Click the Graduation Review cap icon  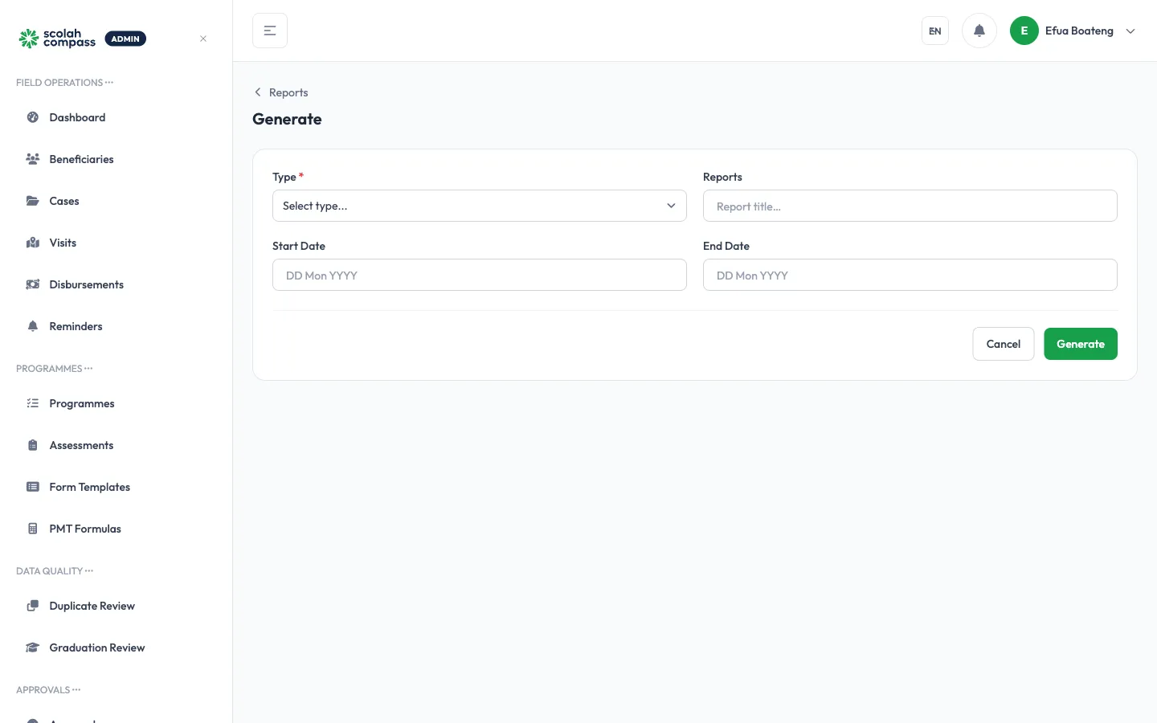[x=33, y=647]
